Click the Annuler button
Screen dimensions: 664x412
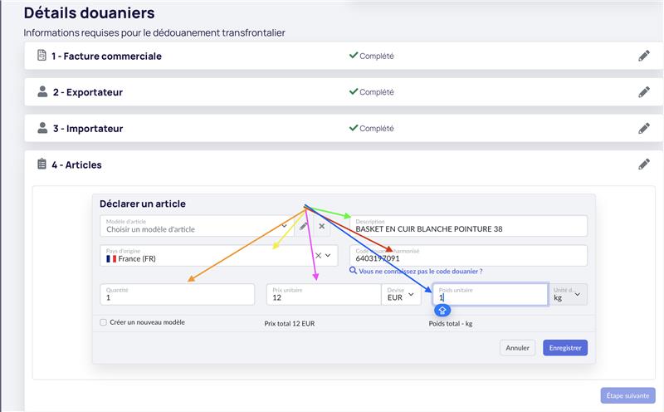click(x=517, y=348)
